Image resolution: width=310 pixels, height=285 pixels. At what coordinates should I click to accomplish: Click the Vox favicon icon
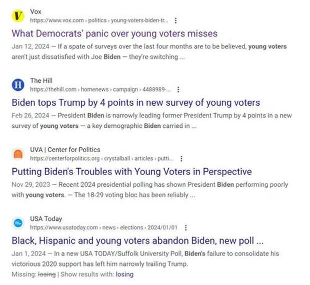[x=18, y=16]
